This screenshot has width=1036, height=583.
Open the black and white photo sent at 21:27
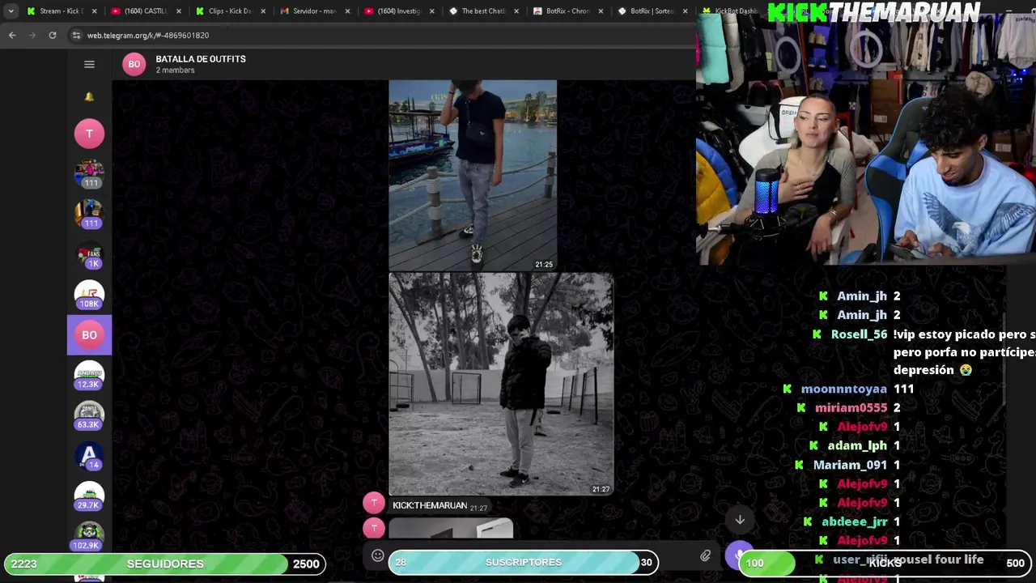coord(501,384)
